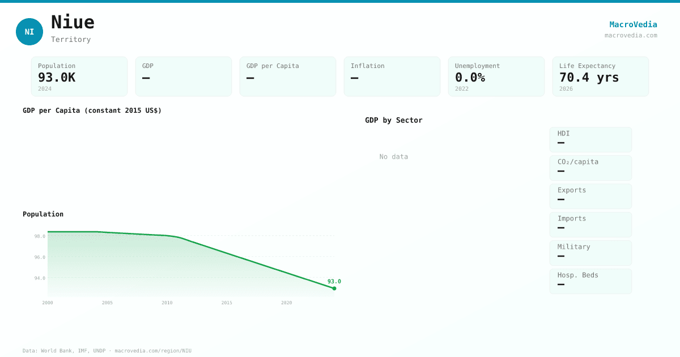The height and width of the screenshot is (357, 680).
Task: Click the NI circular country badge
Action: 29,32
